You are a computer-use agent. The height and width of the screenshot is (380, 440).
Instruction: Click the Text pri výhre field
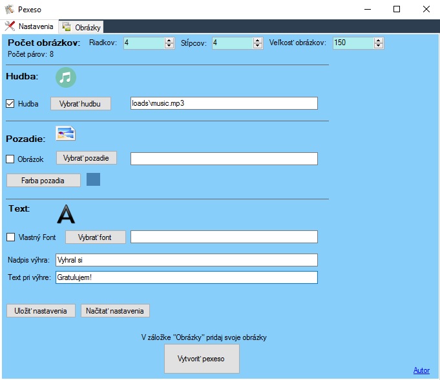tap(187, 277)
